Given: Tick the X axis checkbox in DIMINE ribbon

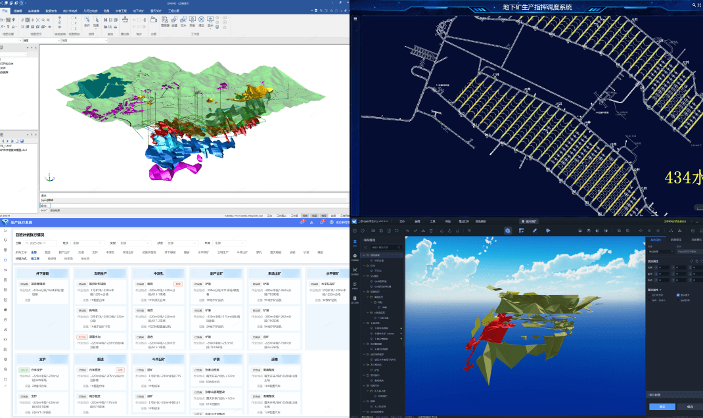Looking at the screenshot, I should (73, 18).
